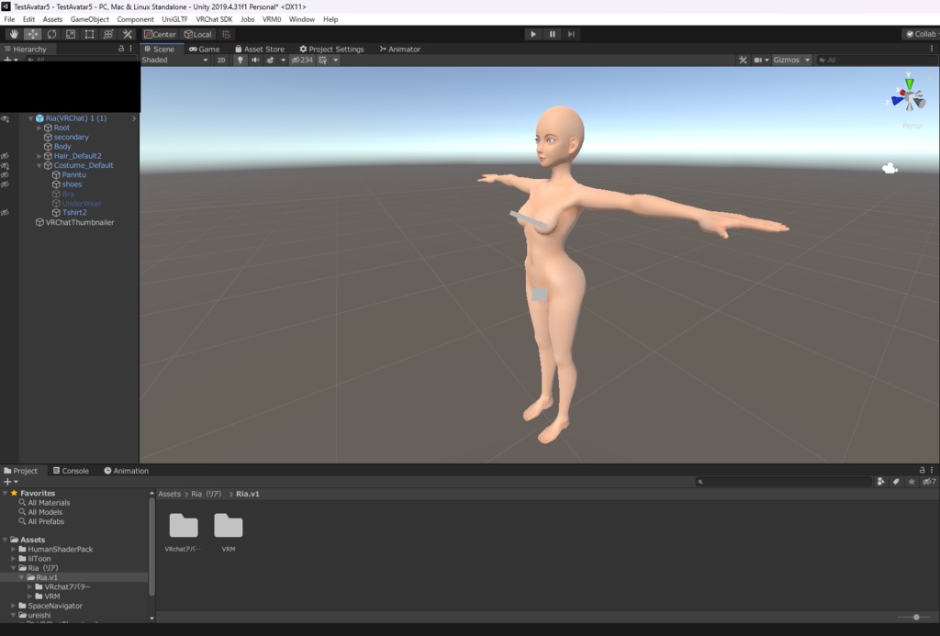Click the Hierarchy panel lock icon
The image size is (940, 636).
pos(121,49)
